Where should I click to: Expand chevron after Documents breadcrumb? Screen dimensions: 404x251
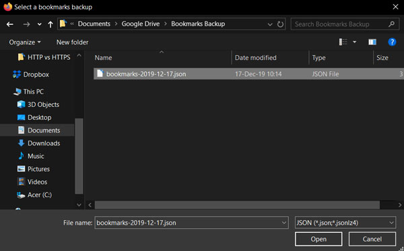(x=116, y=24)
